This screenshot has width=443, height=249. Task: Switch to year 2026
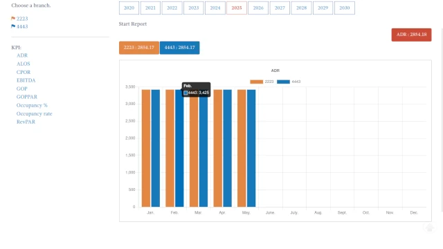pos(258,8)
